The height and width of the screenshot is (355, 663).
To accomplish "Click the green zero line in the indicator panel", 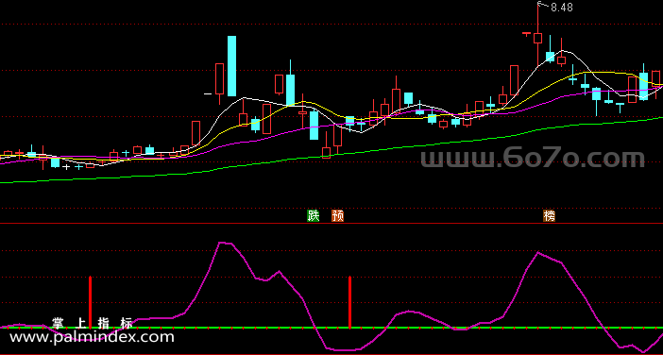I will [x=331, y=328].
